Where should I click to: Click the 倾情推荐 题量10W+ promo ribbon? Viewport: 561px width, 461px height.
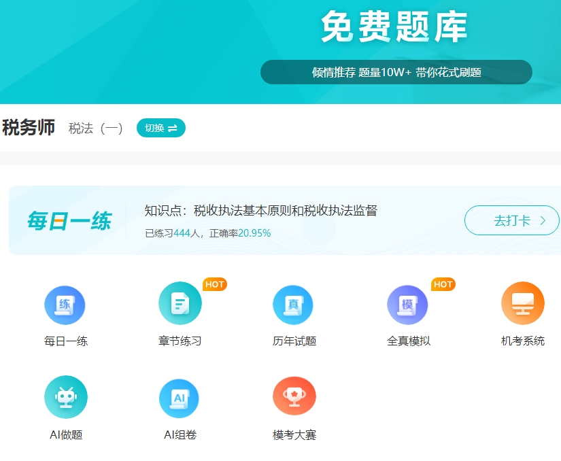(396, 72)
